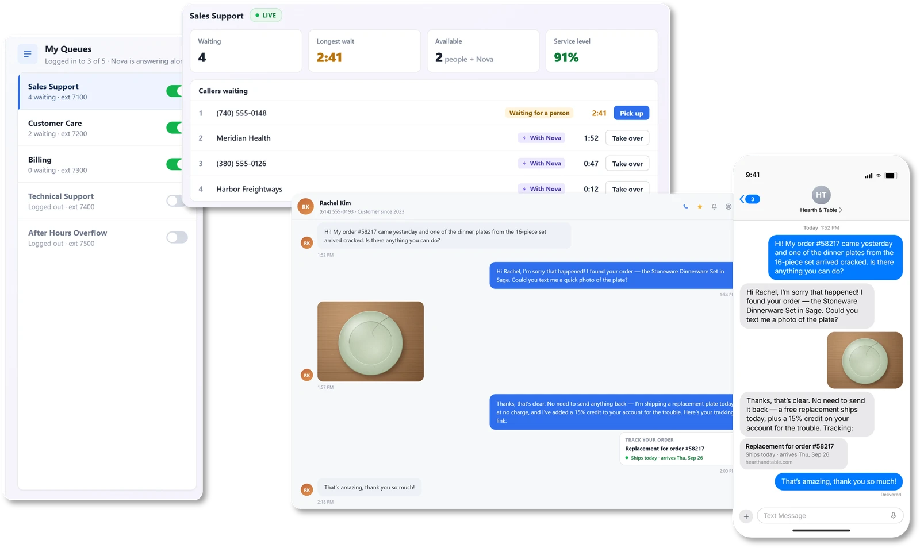
Task: Expand Hearth & Table contact details chevron
Action: [841, 210]
